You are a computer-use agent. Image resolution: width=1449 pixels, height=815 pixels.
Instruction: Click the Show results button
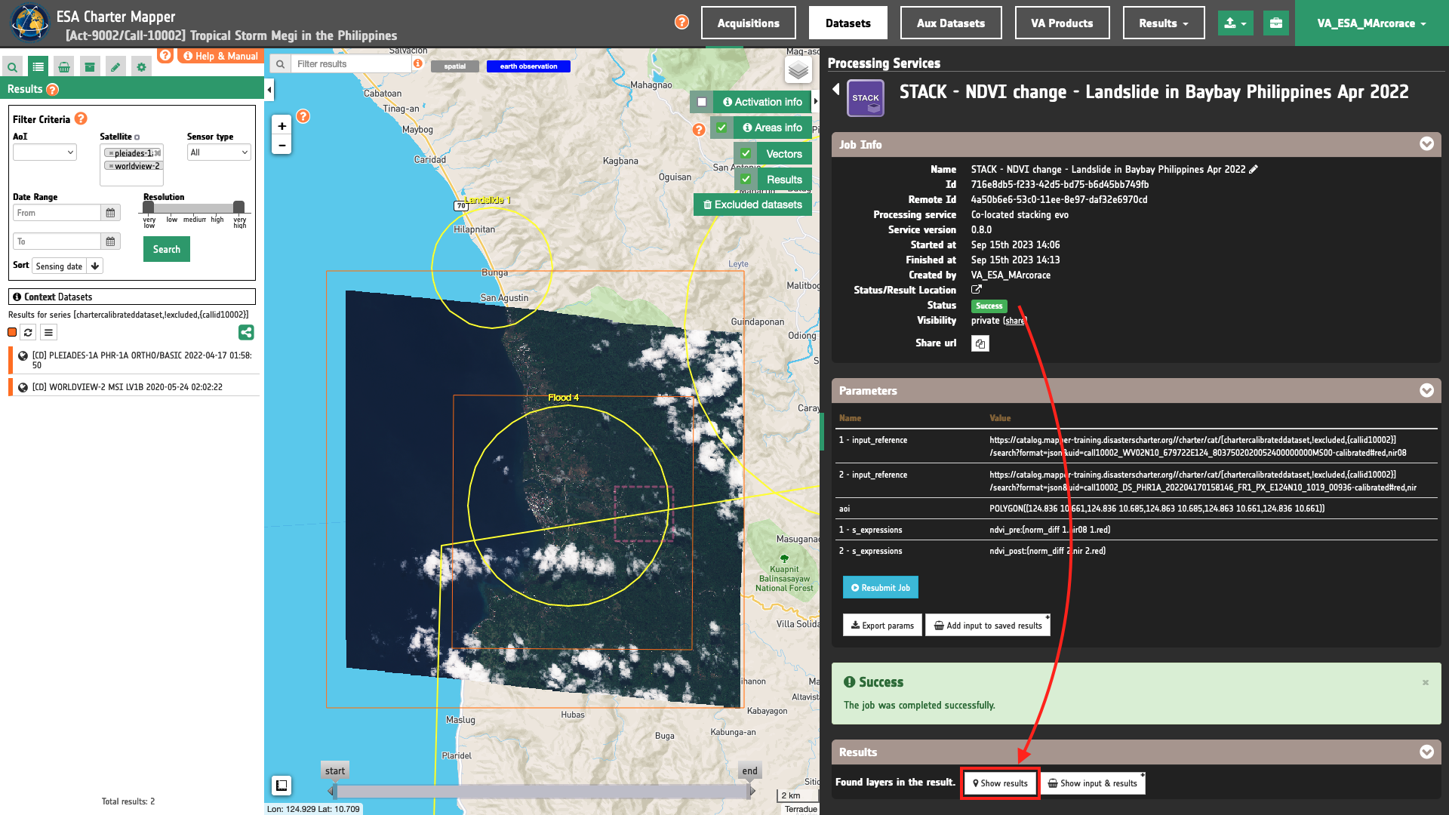1000,783
